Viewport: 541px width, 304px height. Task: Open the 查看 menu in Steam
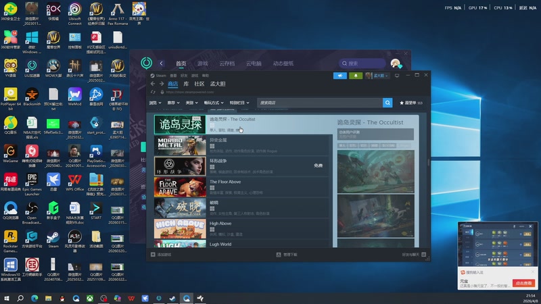[173, 76]
